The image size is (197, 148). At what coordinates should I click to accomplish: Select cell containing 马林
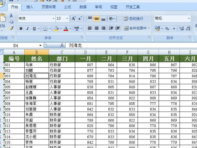point(36,65)
